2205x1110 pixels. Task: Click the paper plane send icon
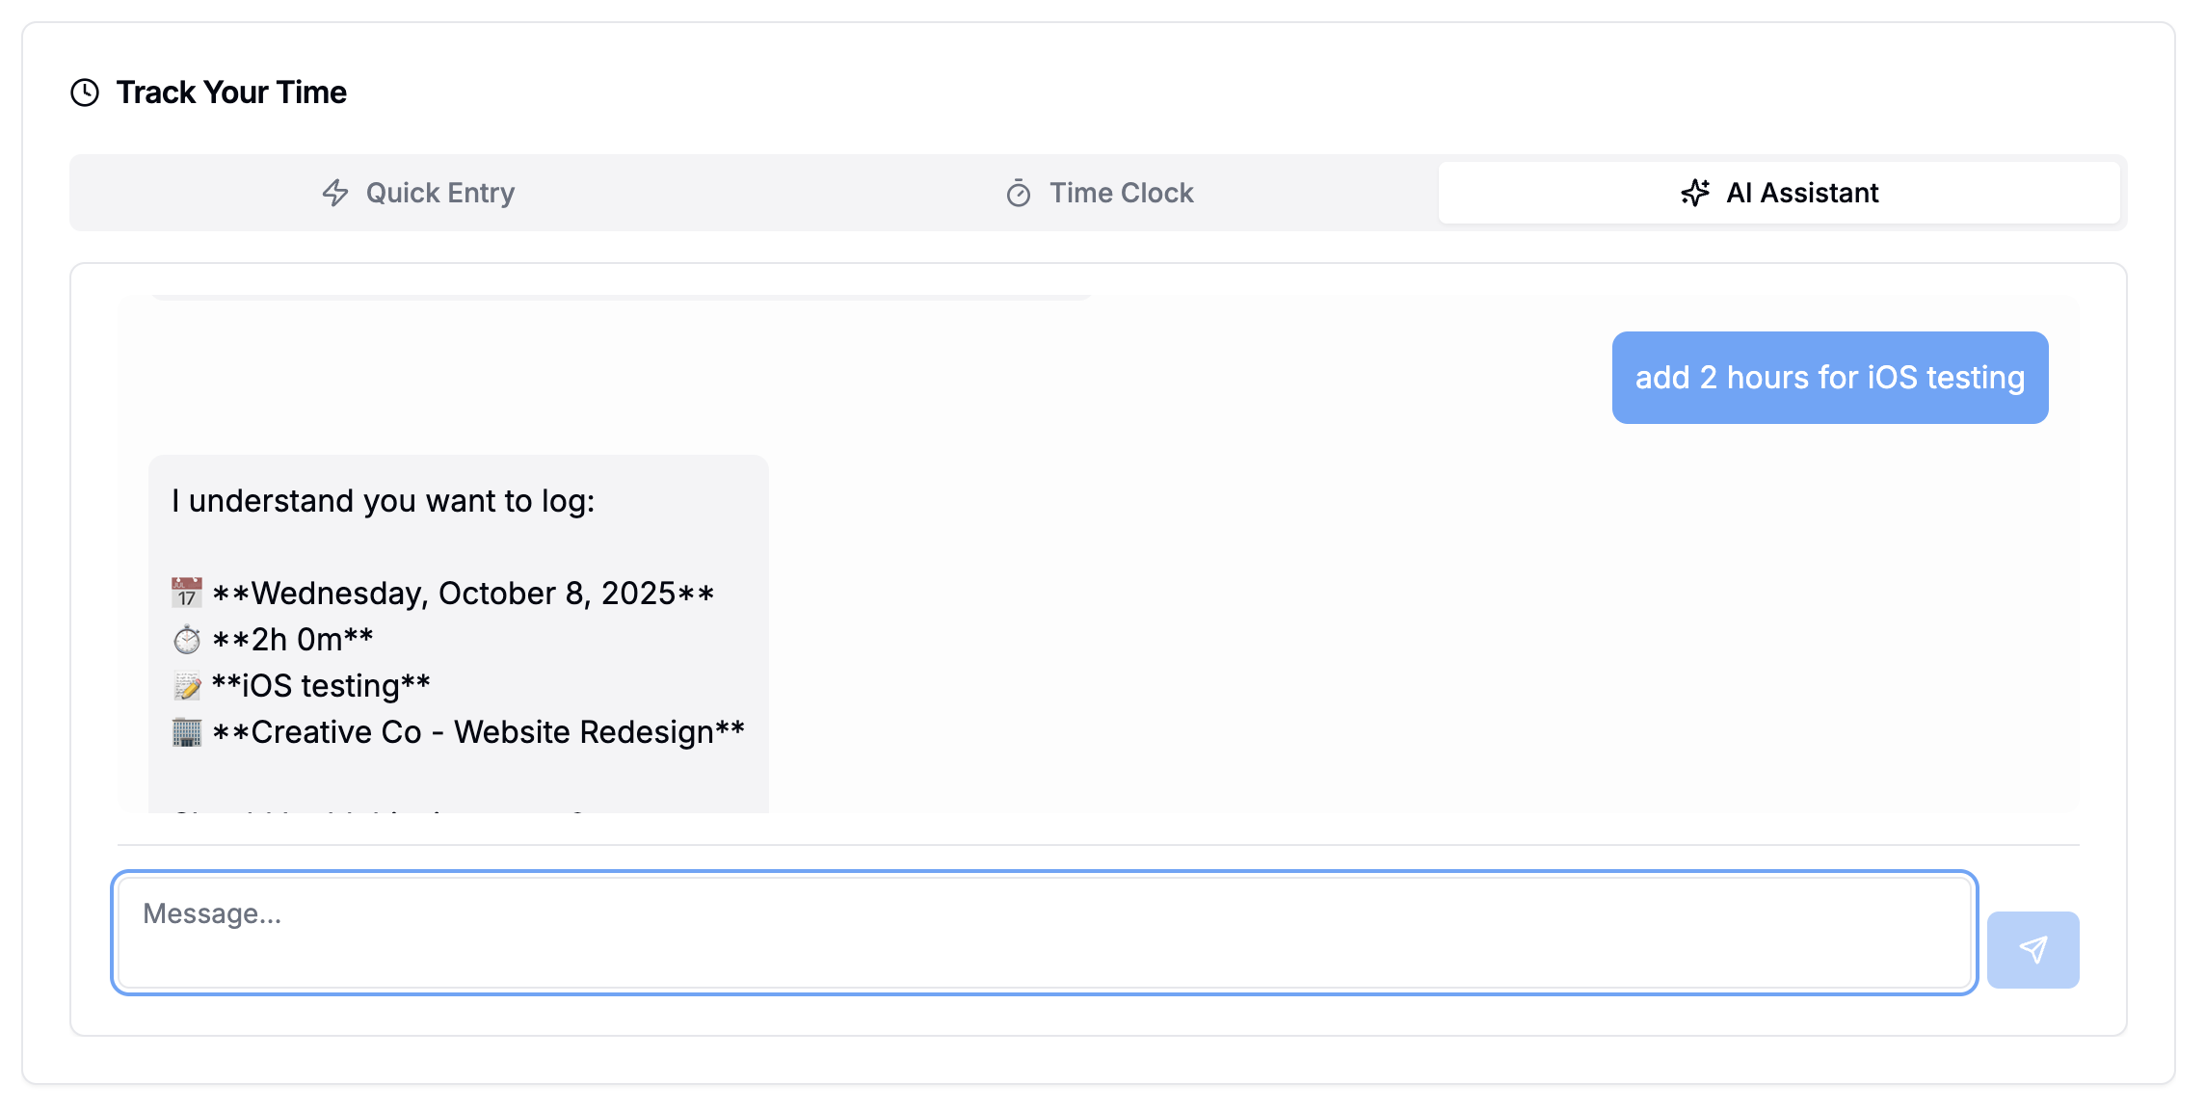(x=2033, y=949)
